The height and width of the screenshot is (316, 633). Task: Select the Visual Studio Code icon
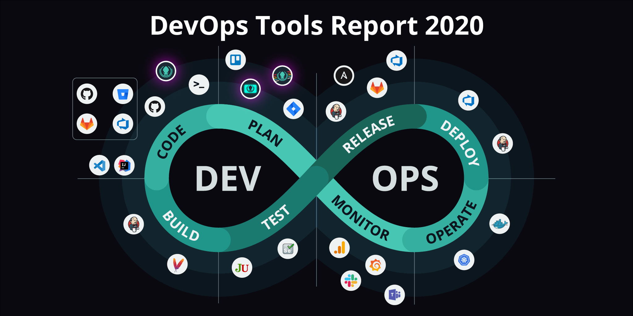(100, 165)
